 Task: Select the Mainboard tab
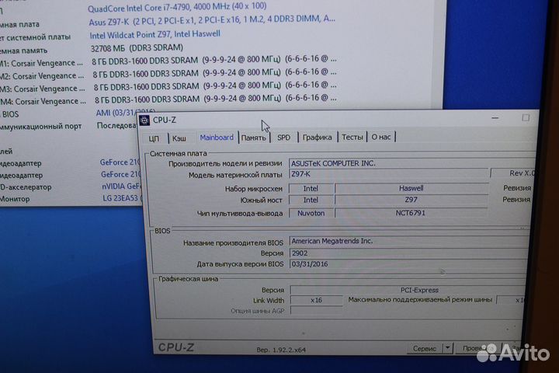(217, 138)
